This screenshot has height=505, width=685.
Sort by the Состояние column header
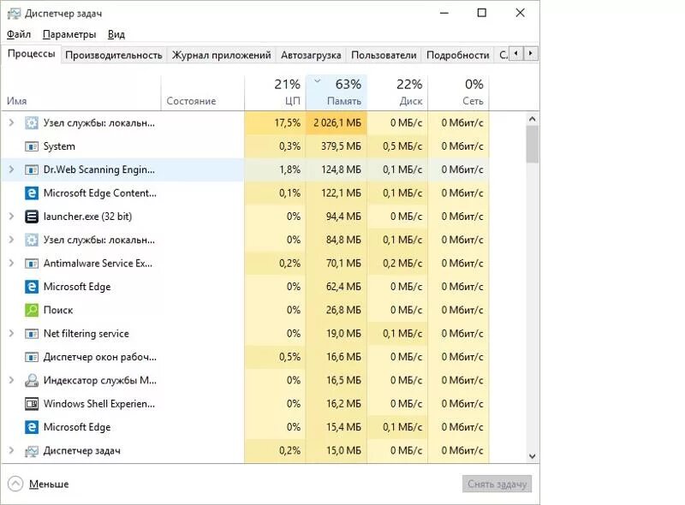tap(203, 93)
